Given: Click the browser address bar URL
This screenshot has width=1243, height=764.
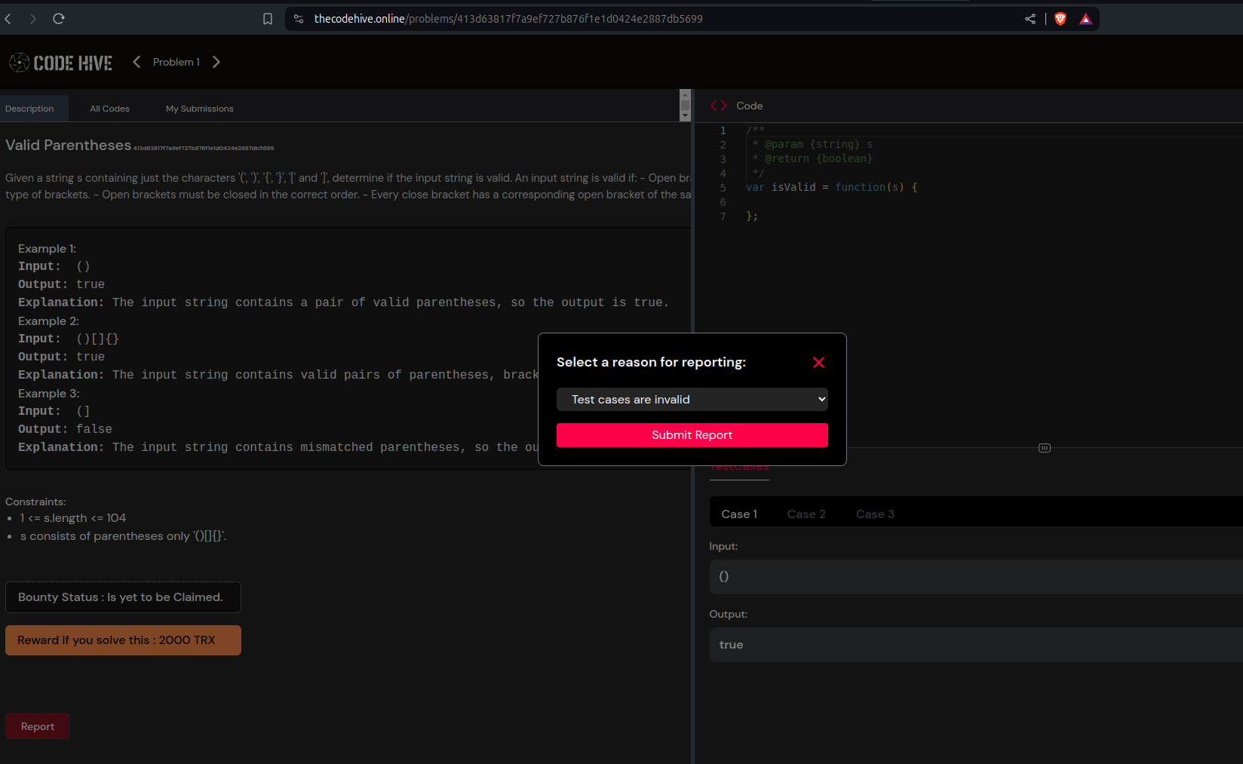Looking at the screenshot, I should coord(508,19).
